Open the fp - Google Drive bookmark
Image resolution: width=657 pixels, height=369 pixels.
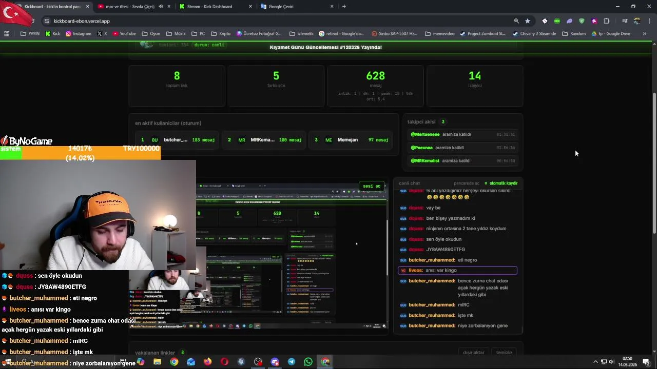click(x=611, y=34)
